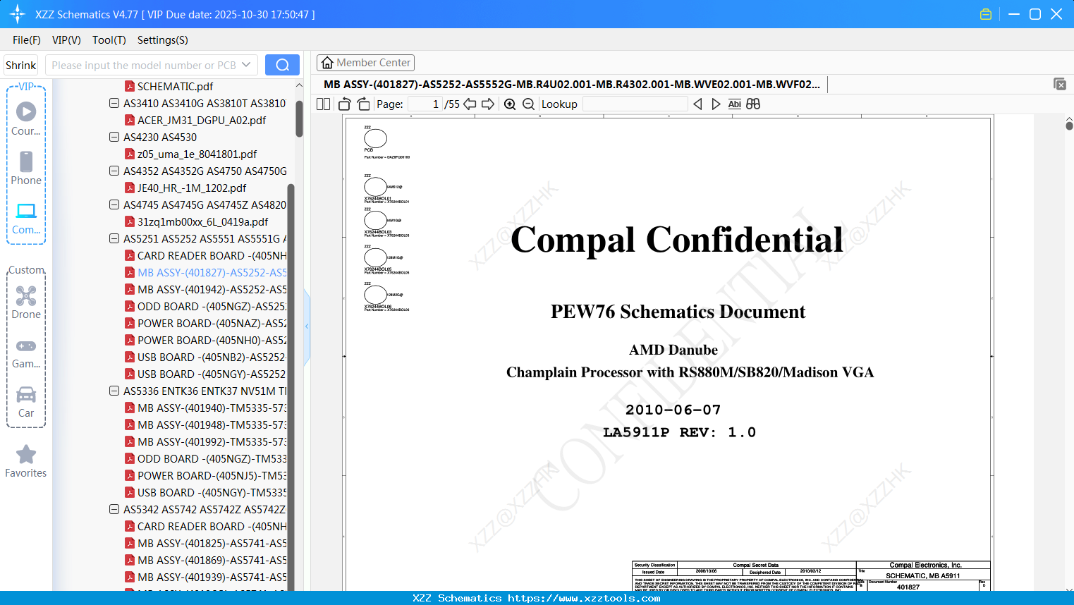1074x605 pixels.
Task: Click the Lookup text field
Action: click(635, 104)
